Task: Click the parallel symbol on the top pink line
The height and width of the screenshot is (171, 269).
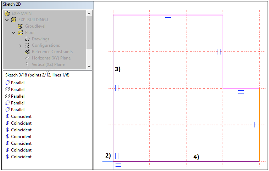Action: (168, 19)
